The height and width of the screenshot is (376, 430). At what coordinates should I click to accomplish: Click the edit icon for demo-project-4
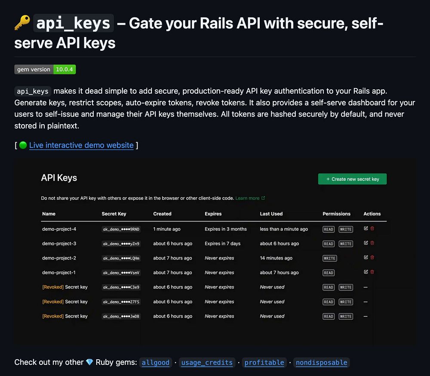(x=366, y=229)
